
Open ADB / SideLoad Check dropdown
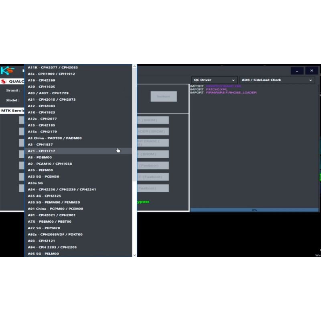[x=277, y=80]
